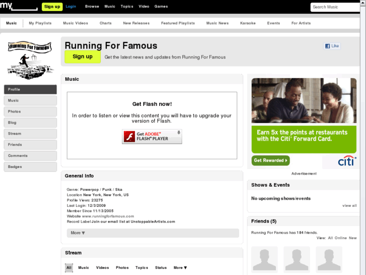Select Stream in the sidebar

[30, 134]
